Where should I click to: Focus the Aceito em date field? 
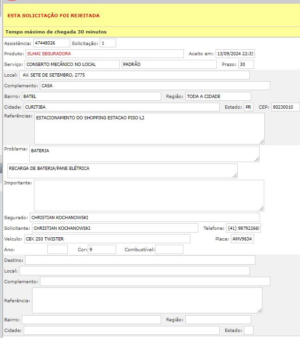click(235, 54)
